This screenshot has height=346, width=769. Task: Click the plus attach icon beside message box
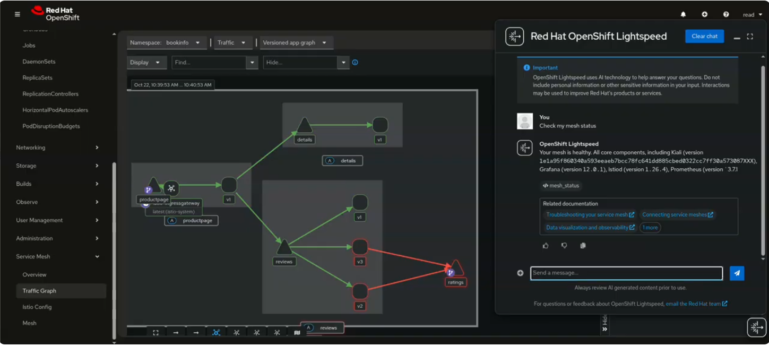click(x=520, y=273)
